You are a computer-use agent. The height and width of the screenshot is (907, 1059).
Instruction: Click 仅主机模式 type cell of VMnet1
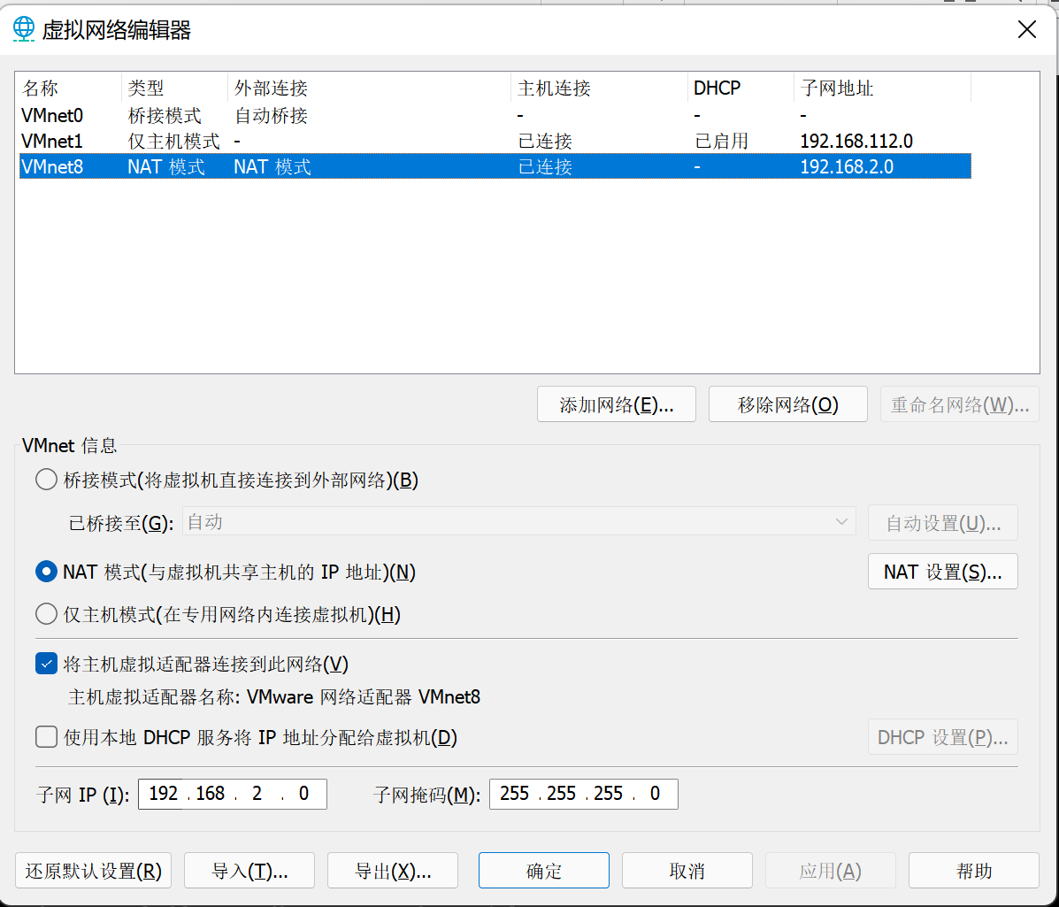[174, 142]
